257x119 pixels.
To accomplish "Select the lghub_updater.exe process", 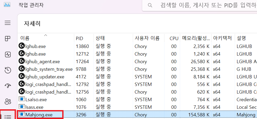I will (x=137, y=77).
